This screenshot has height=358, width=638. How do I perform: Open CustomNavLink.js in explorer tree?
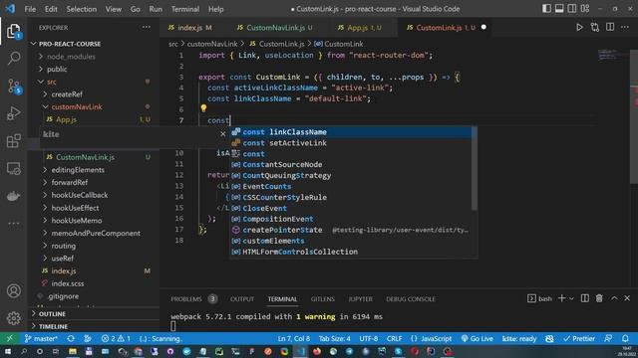(x=85, y=157)
